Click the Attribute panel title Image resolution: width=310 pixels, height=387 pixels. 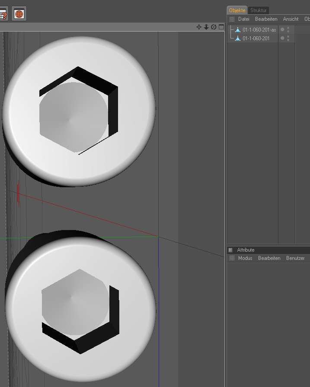pyautogui.click(x=246, y=250)
